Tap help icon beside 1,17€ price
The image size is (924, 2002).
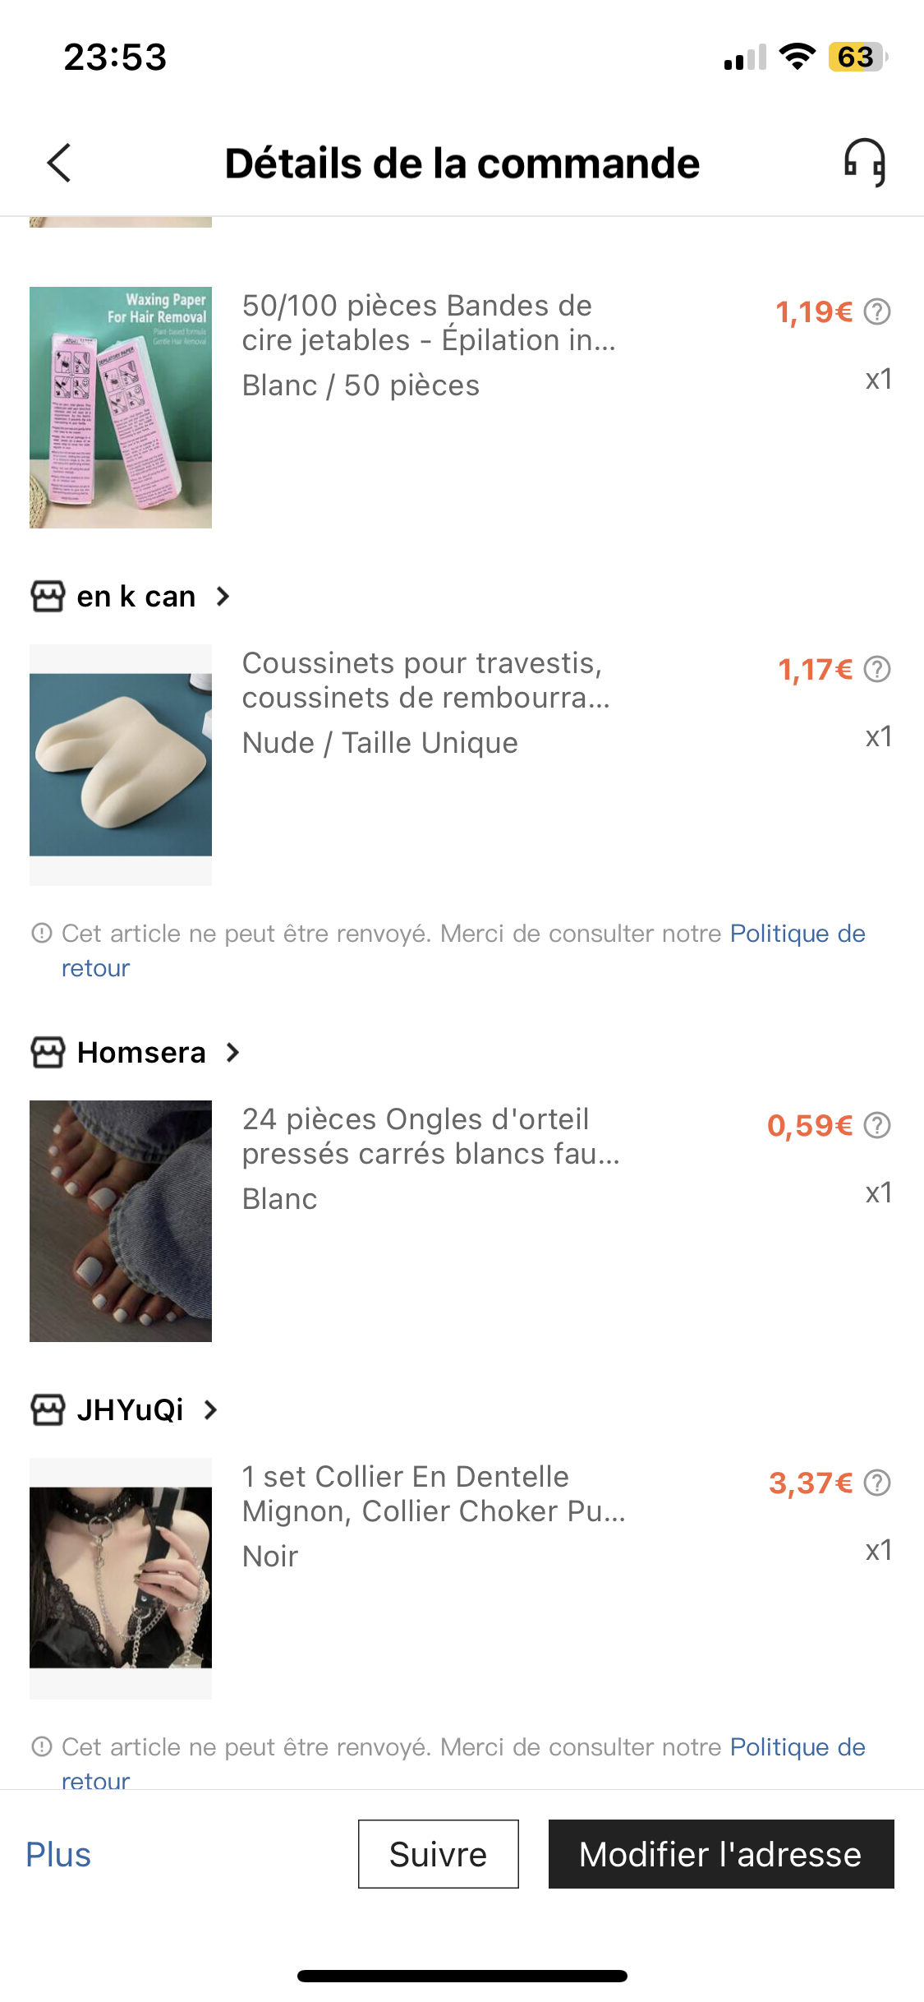877,670
